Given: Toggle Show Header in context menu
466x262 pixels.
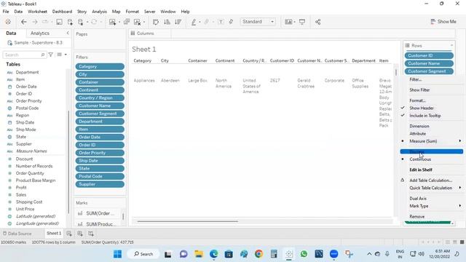Looking at the screenshot, I should pyautogui.click(x=422, y=108).
